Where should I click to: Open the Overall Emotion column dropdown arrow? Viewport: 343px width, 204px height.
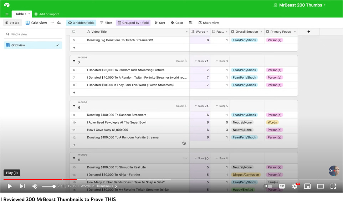(261, 32)
